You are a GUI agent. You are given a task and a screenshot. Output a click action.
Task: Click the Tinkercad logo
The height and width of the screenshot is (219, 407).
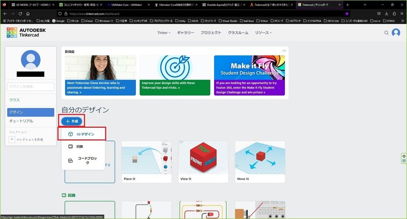pos(26,33)
